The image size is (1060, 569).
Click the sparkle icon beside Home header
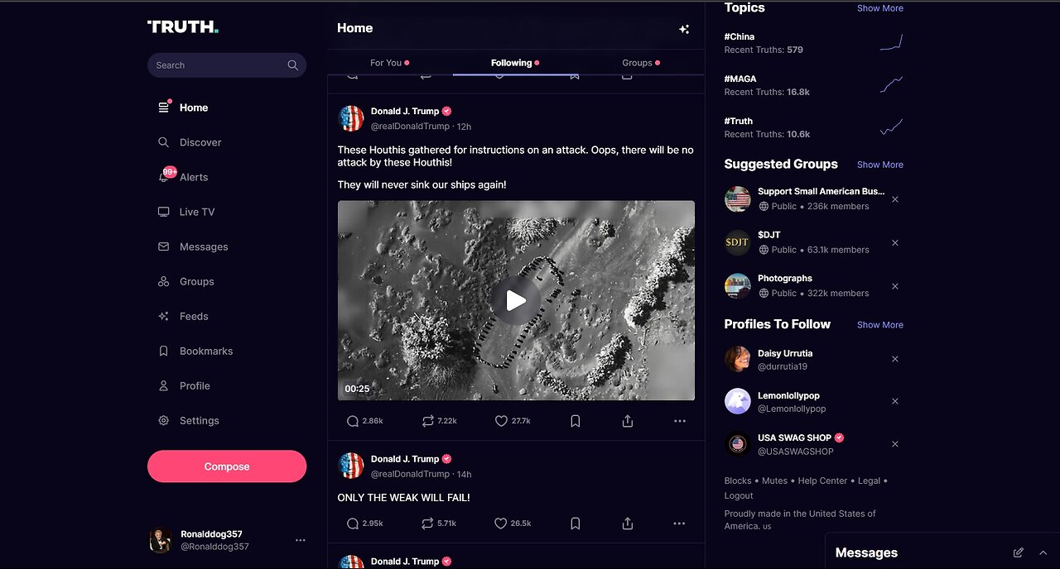coord(684,29)
